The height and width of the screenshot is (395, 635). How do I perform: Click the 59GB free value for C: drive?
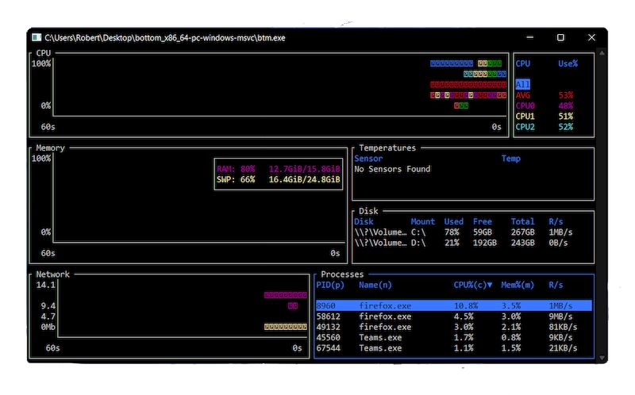(482, 232)
